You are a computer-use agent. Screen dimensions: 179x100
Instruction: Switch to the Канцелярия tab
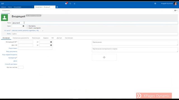click(17, 7)
